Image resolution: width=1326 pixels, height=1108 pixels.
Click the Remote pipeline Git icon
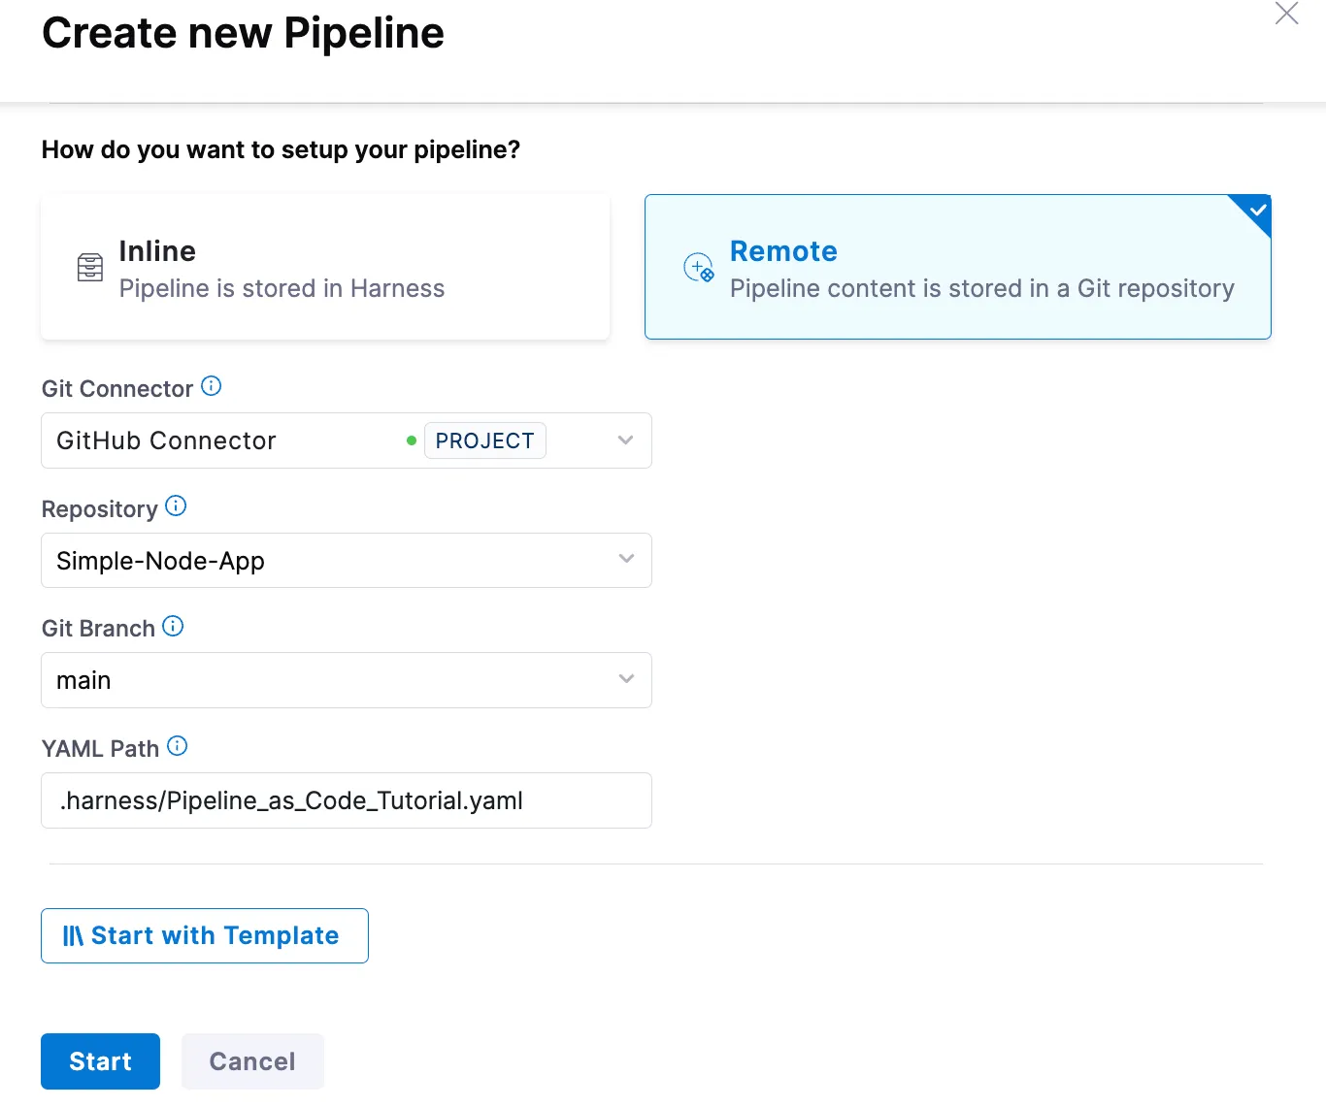698,267
